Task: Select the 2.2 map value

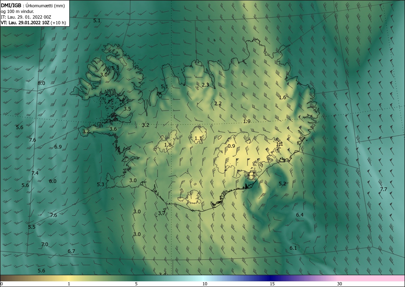Action: click(x=218, y=104)
